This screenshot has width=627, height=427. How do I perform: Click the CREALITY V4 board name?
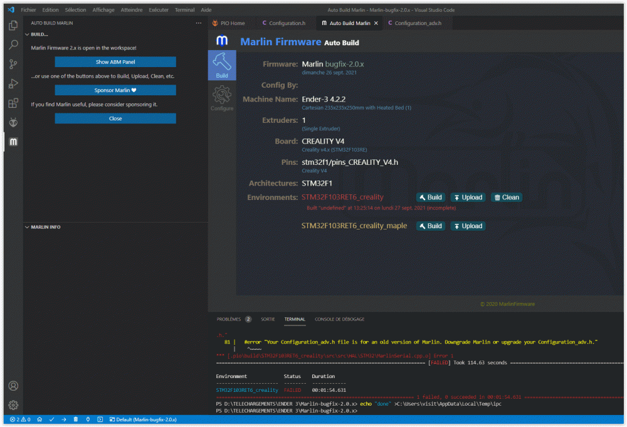[323, 141]
